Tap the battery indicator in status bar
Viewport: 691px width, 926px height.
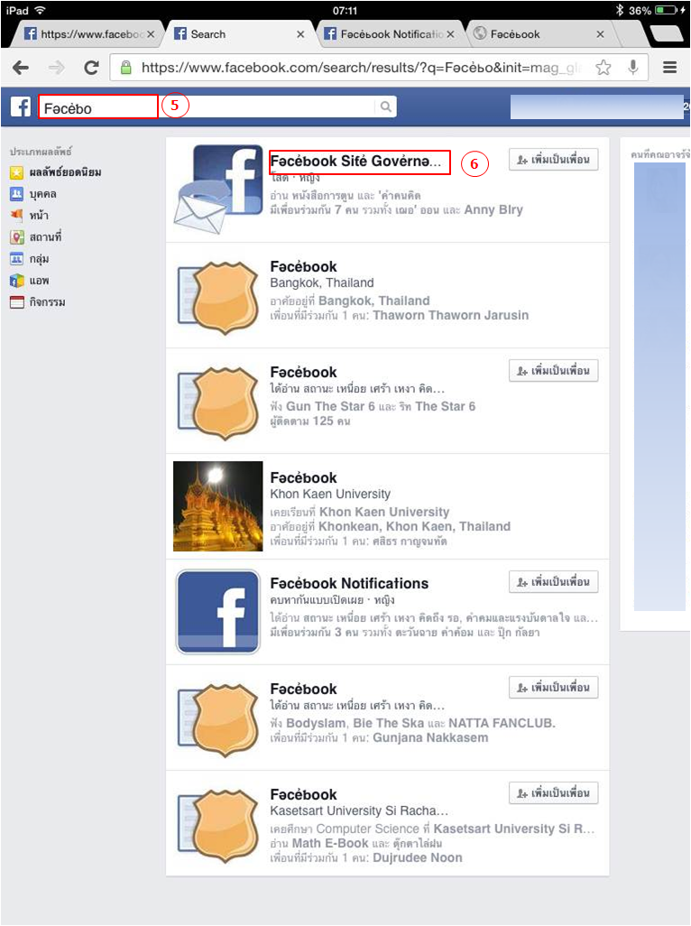tap(667, 10)
